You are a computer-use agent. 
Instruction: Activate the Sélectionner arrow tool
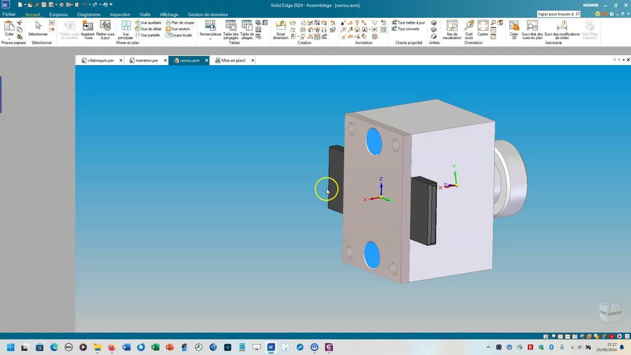click(x=38, y=29)
